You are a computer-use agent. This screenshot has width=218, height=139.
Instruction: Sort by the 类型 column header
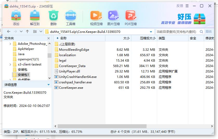(173, 38)
